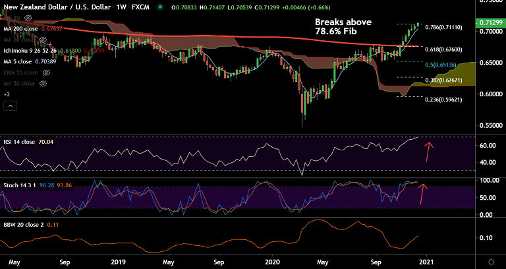Expand the +2 more indicators entry

pos(7,95)
